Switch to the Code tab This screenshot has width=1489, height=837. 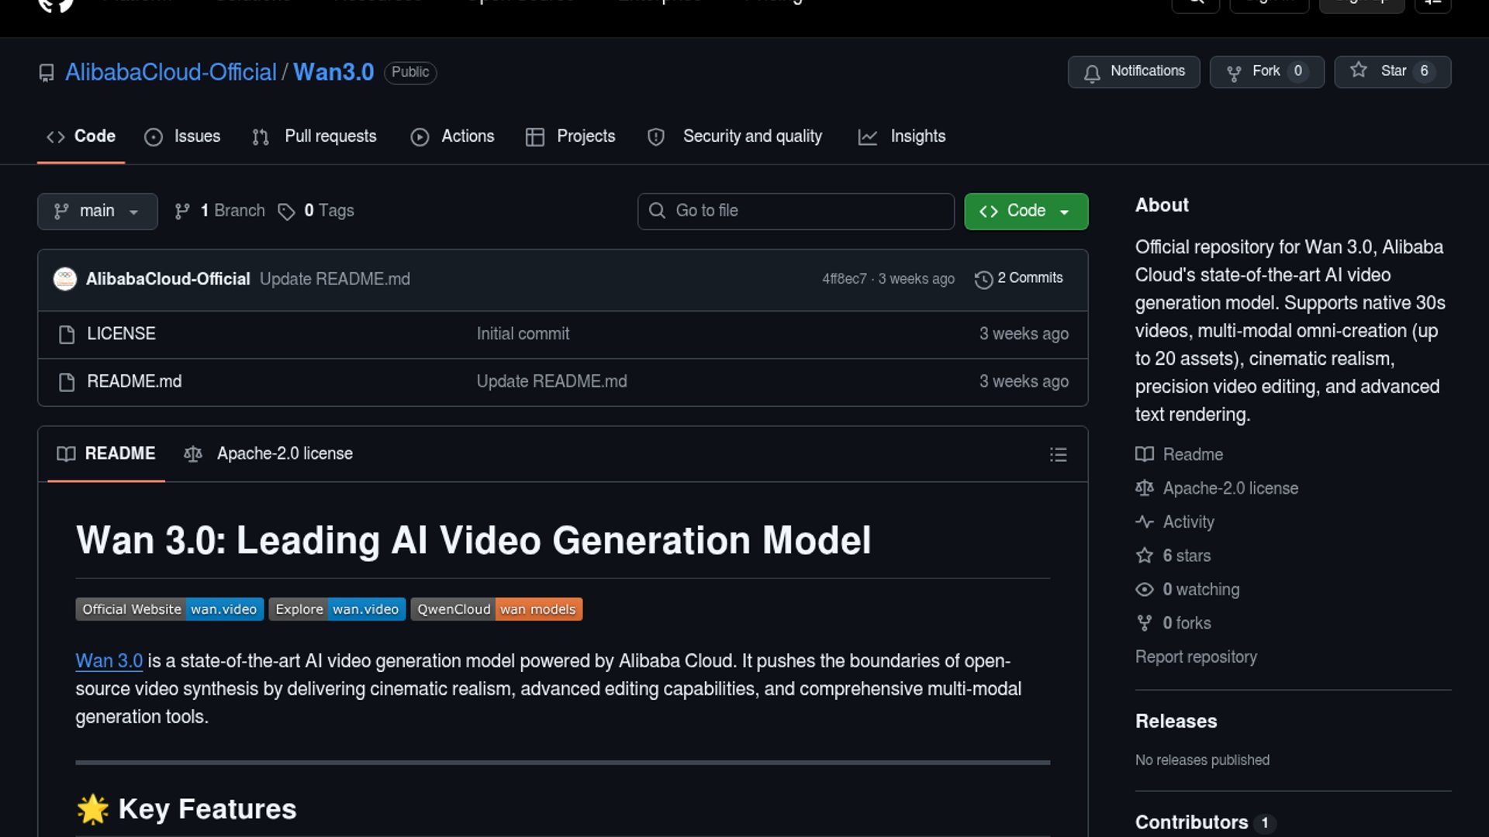pyautogui.click(x=81, y=136)
